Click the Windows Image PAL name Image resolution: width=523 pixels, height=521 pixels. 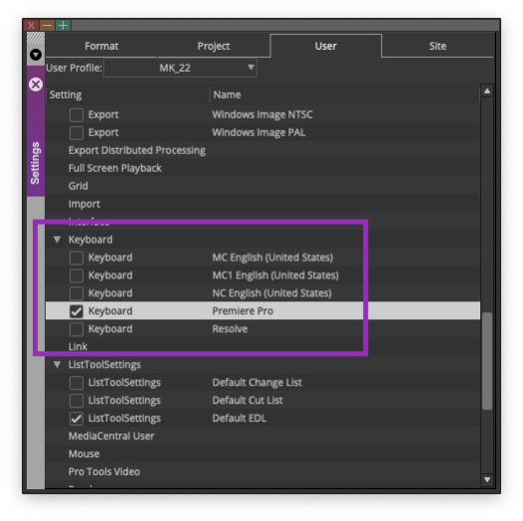259,132
